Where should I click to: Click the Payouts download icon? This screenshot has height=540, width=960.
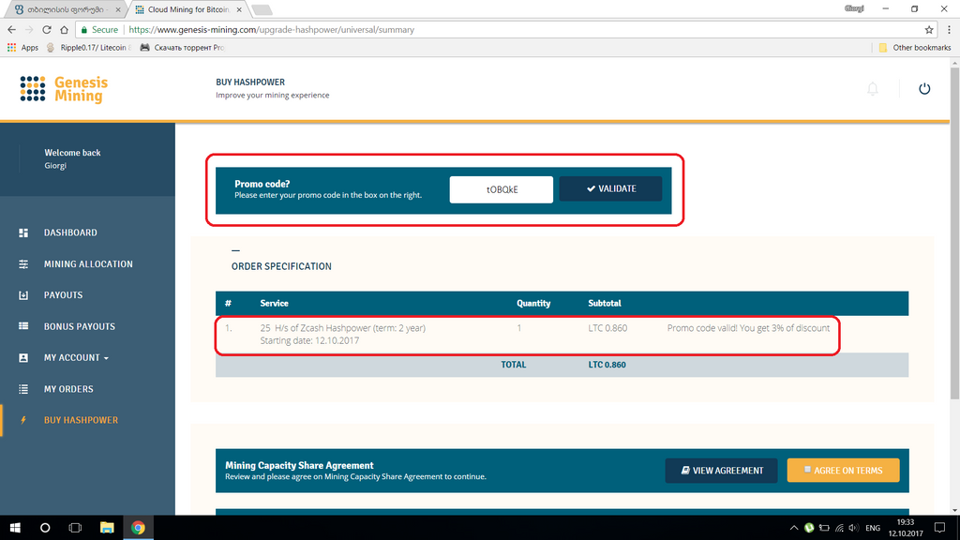(x=23, y=295)
